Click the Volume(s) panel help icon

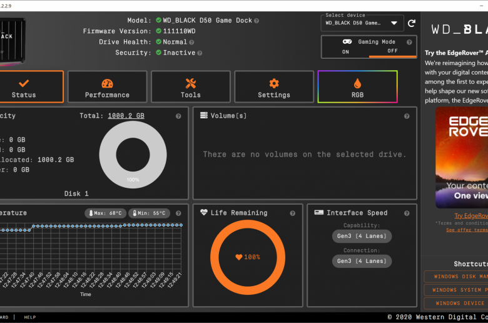tap(407, 116)
